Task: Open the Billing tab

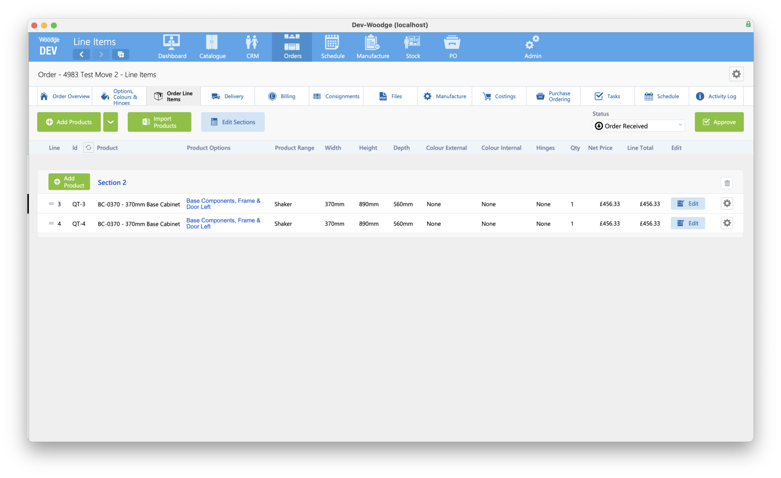Action: tap(282, 96)
